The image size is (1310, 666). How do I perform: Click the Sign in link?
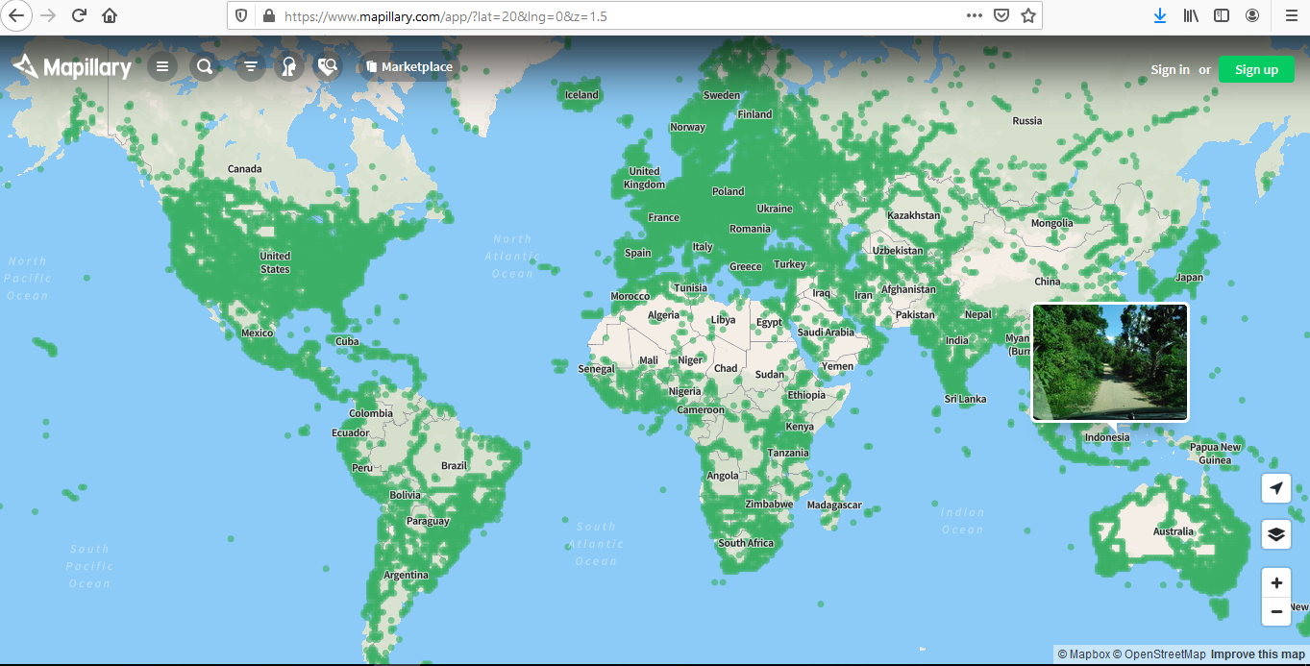click(x=1170, y=69)
